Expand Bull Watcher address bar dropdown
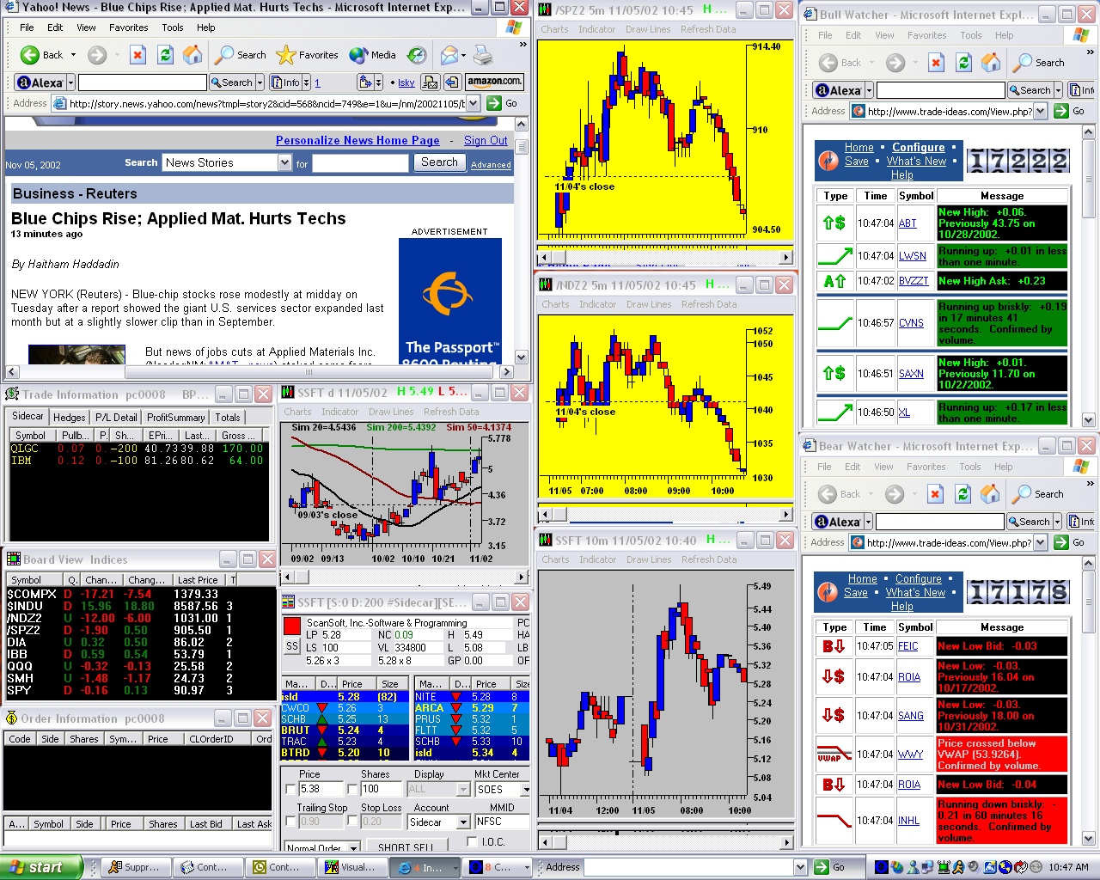This screenshot has width=1100, height=880. [x=1040, y=111]
